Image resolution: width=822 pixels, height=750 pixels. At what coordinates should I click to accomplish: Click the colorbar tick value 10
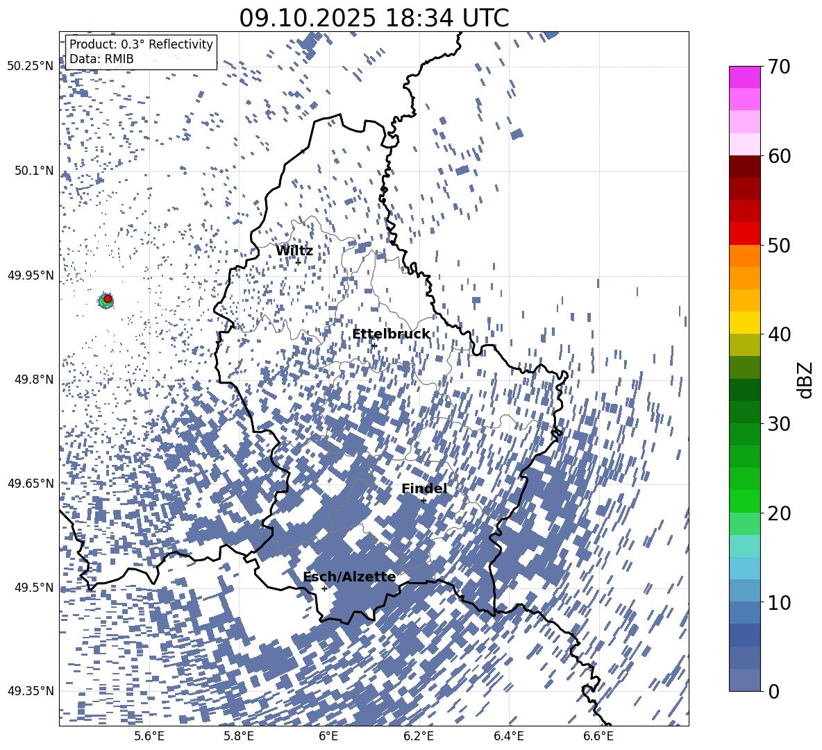tap(779, 602)
